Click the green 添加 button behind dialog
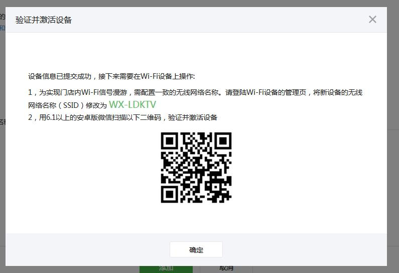Screen dimensions: 399x273 166,269
